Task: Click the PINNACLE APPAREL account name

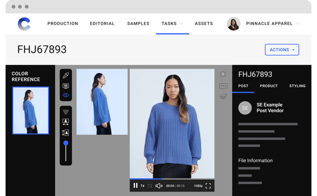Action: [x=269, y=24]
